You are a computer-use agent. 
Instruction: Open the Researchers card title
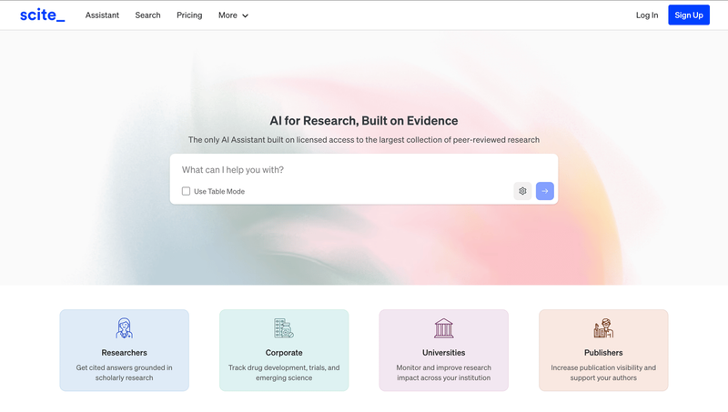click(x=124, y=353)
